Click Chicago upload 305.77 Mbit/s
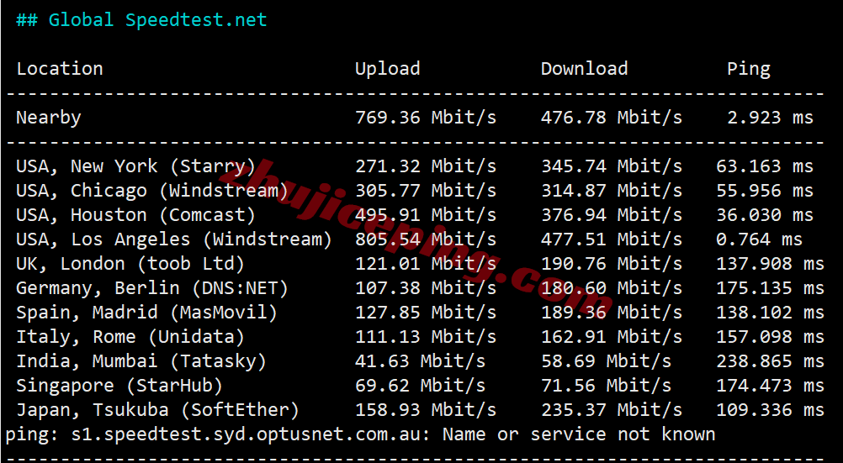This screenshot has width=843, height=463. [426, 191]
